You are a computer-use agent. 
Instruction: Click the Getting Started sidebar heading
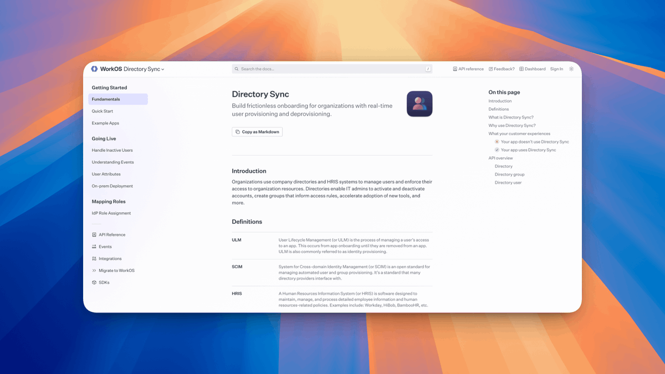(x=109, y=88)
